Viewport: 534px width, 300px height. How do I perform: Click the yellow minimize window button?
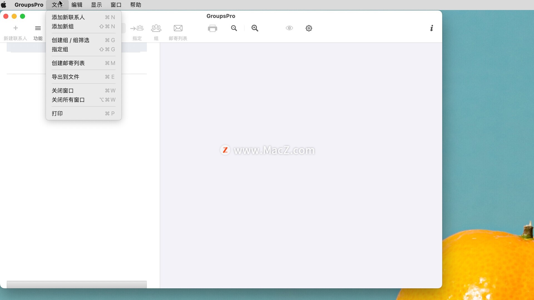pyautogui.click(x=14, y=16)
